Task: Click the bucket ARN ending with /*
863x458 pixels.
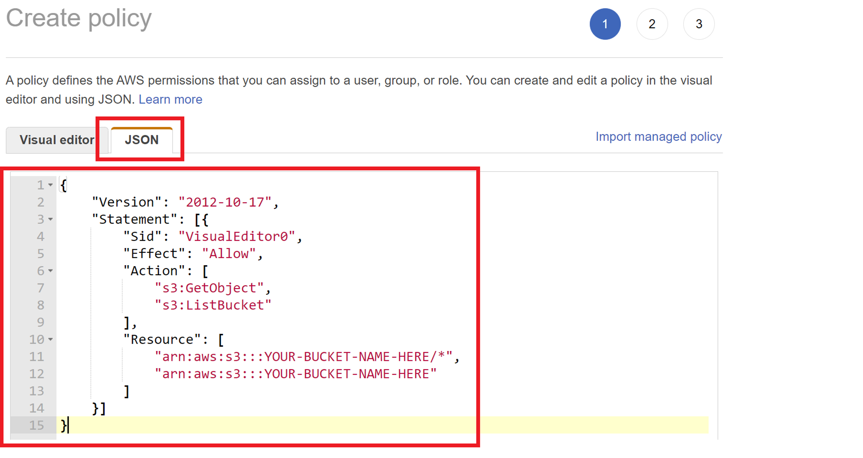Action: point(304,357)
